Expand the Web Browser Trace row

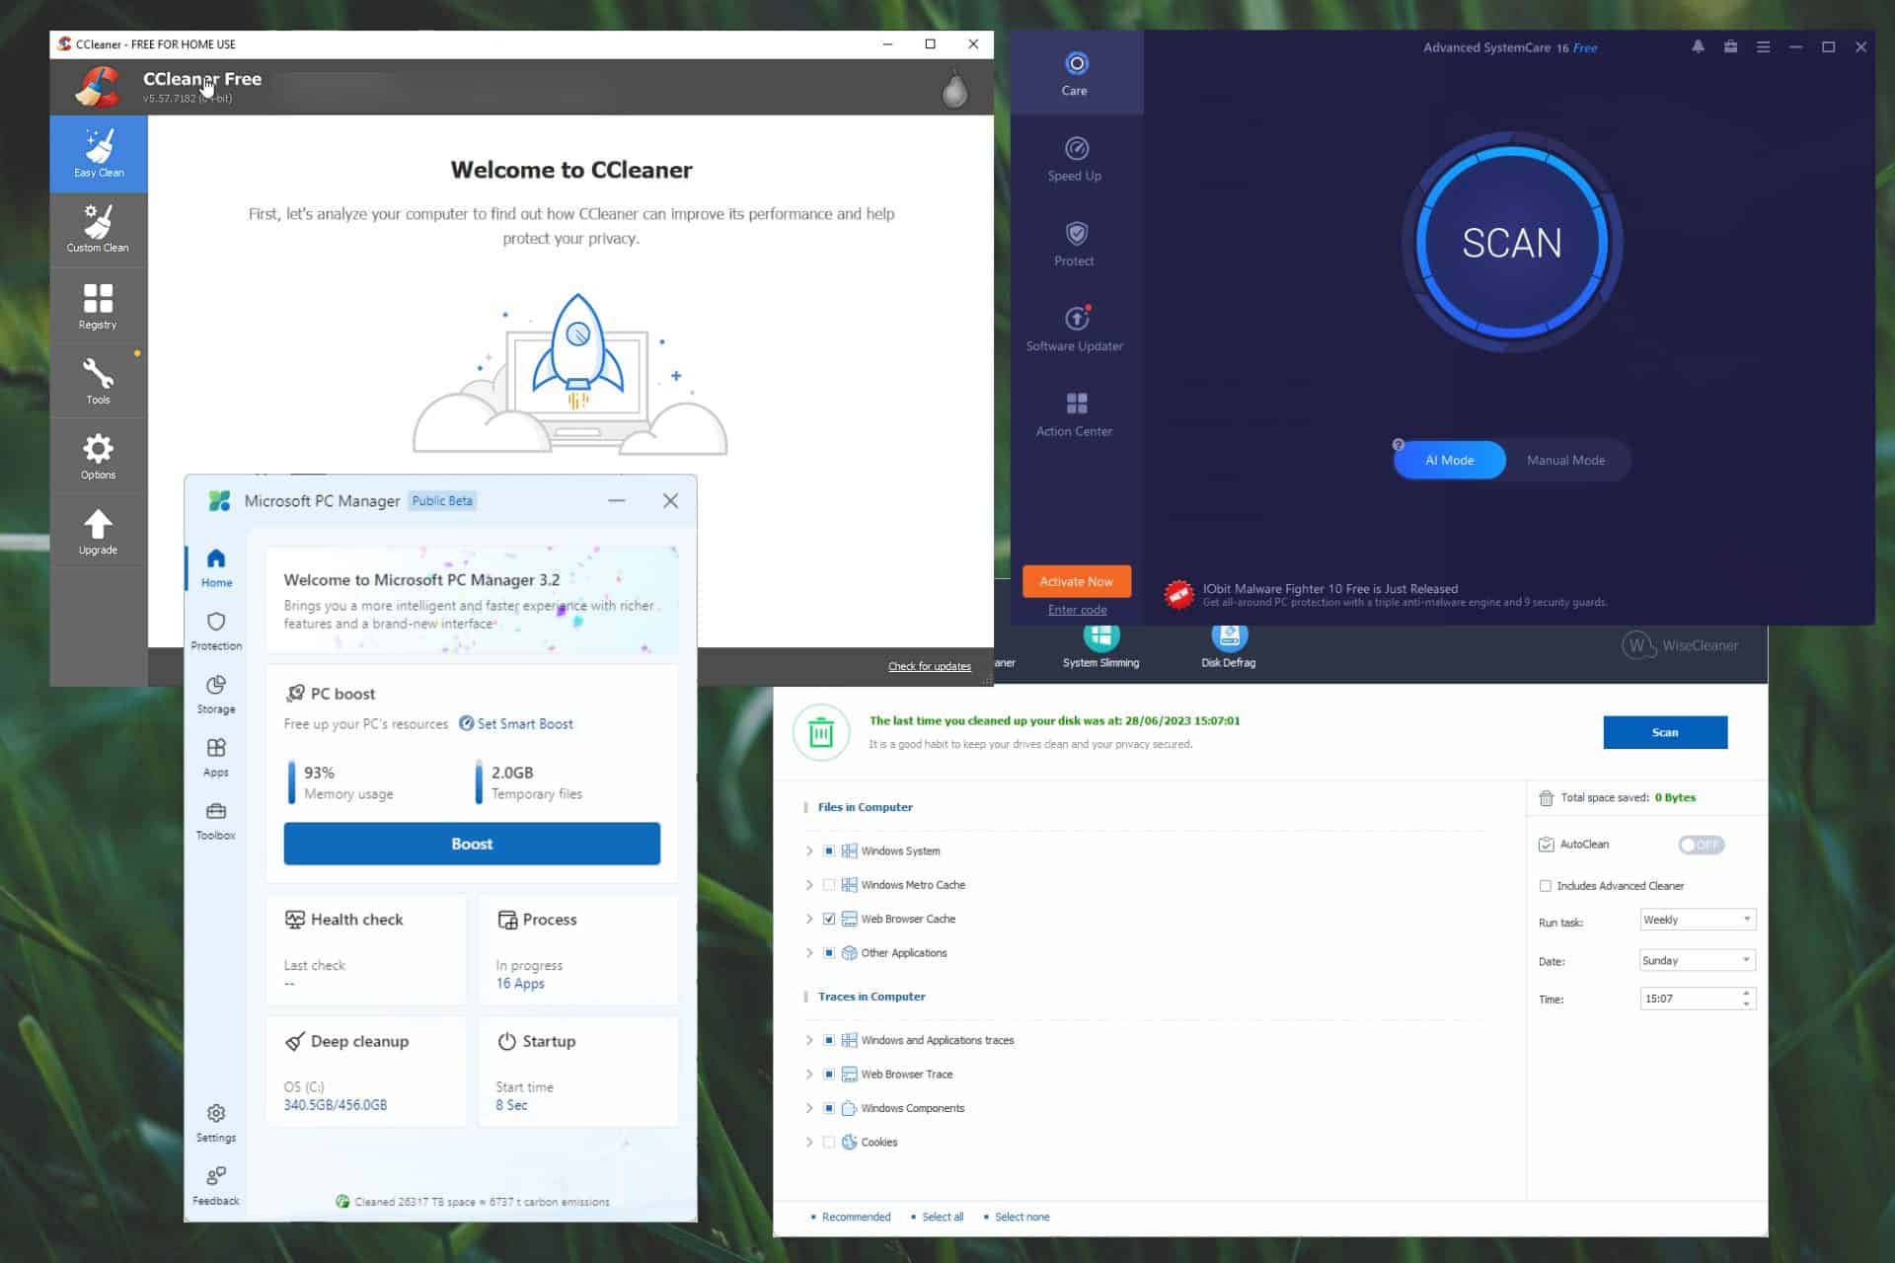point(809,1075)
